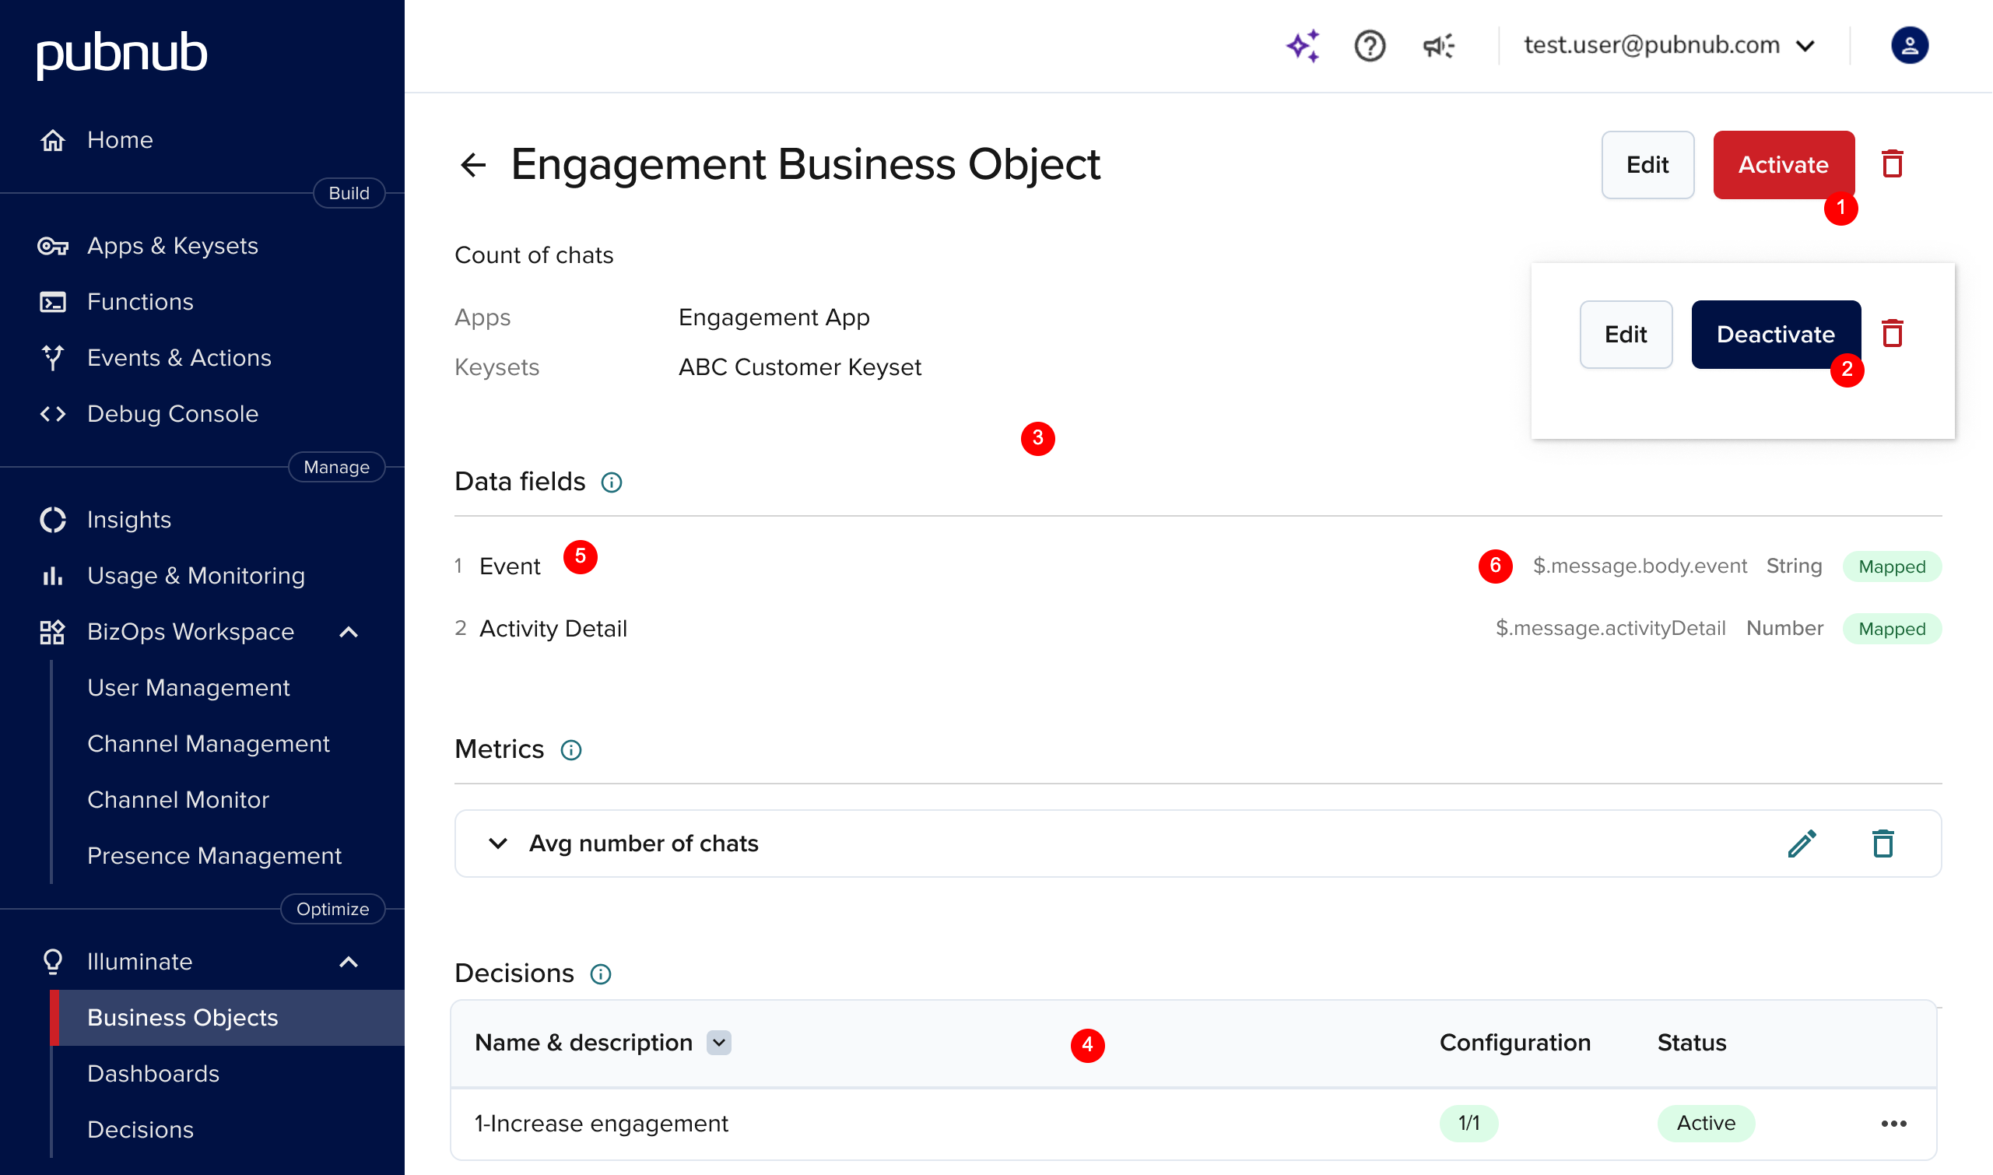Open Events & Actions in sidebar
The image size is (1993, 1175).
[179, 358]
